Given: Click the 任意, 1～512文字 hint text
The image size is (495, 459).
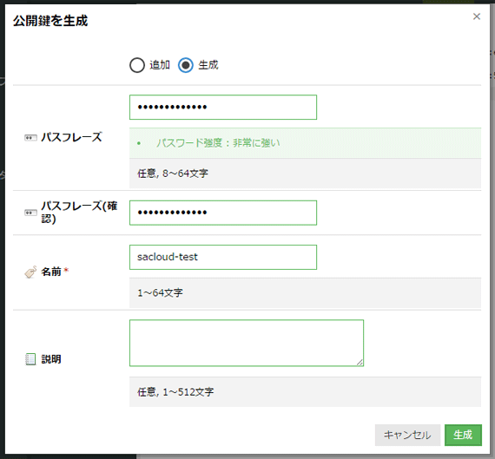Looking at the screenshot, I should pyautogui.click(x=175, y=392).
